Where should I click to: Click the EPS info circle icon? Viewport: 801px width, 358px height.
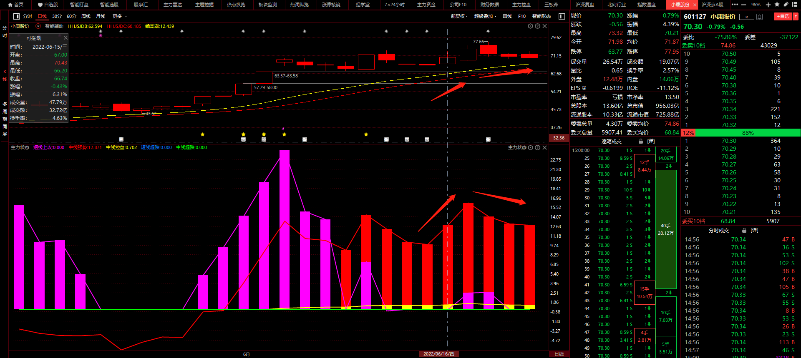coord(584,88)
